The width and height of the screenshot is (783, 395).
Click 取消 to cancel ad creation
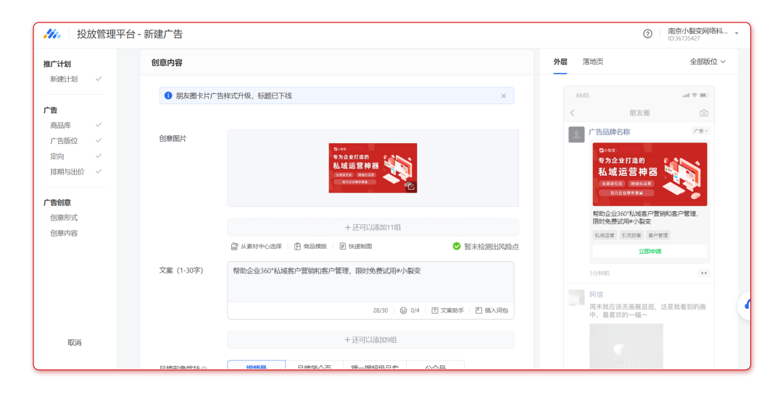tap(75, 343)
